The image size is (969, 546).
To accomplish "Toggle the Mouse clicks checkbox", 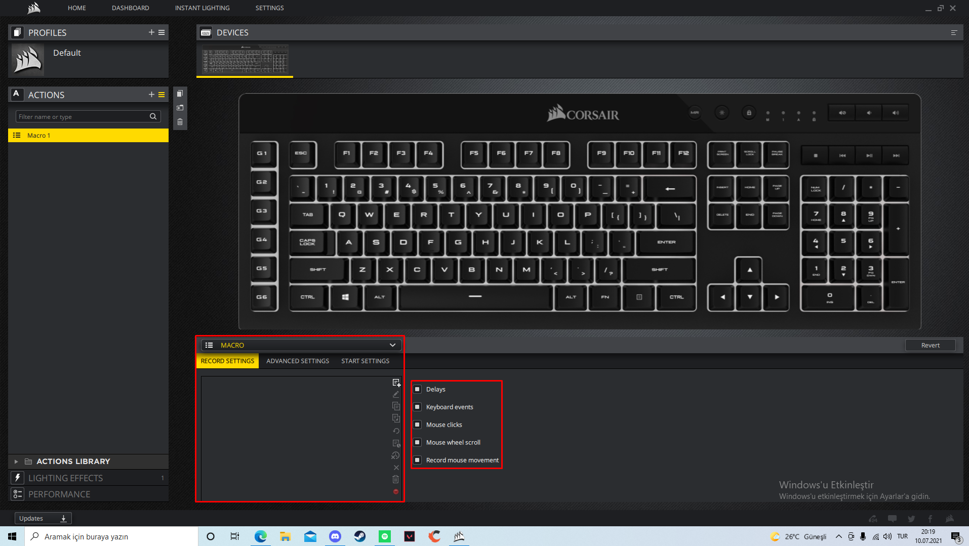I will (417, 425).
